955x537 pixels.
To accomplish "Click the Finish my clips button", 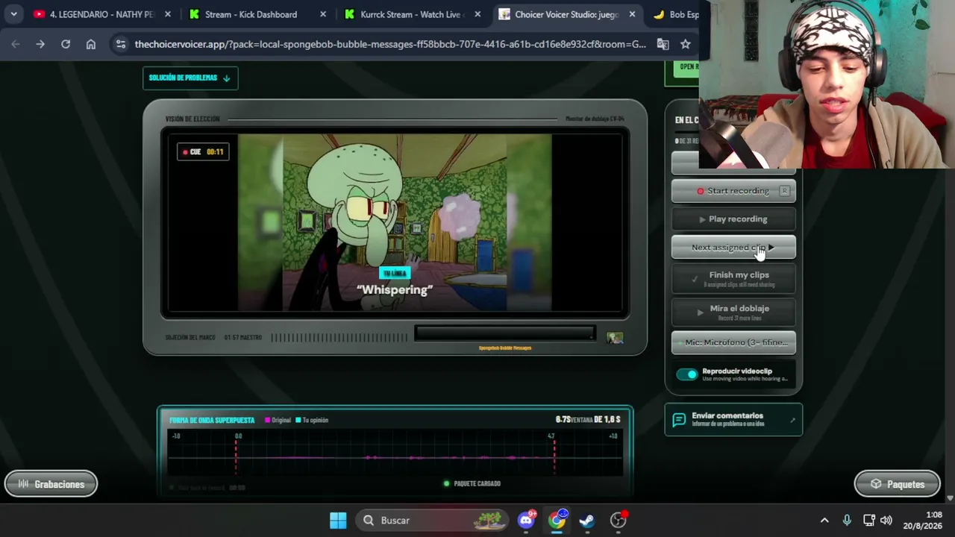I will (x=733, y=278).
